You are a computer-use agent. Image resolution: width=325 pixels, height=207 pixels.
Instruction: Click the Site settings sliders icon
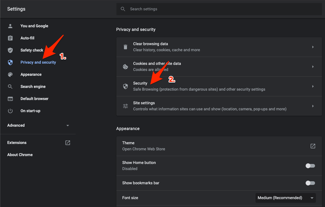(125, 106)
